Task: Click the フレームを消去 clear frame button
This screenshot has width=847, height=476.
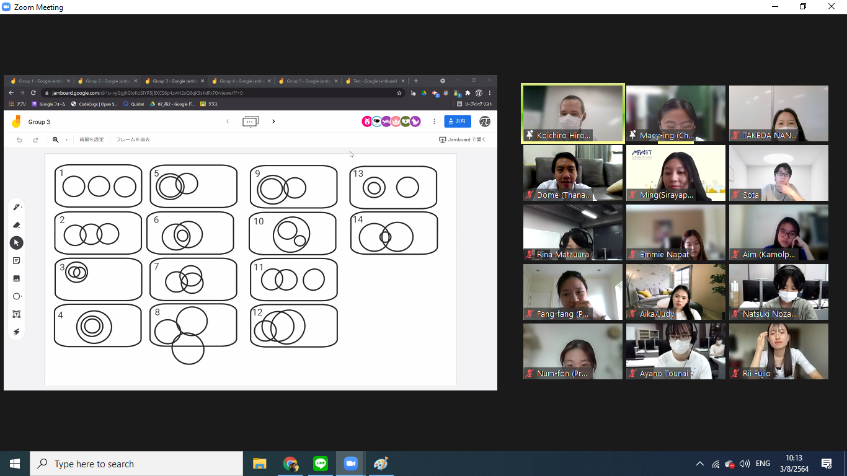Action: pyautogui.click(x=133, y=140)
